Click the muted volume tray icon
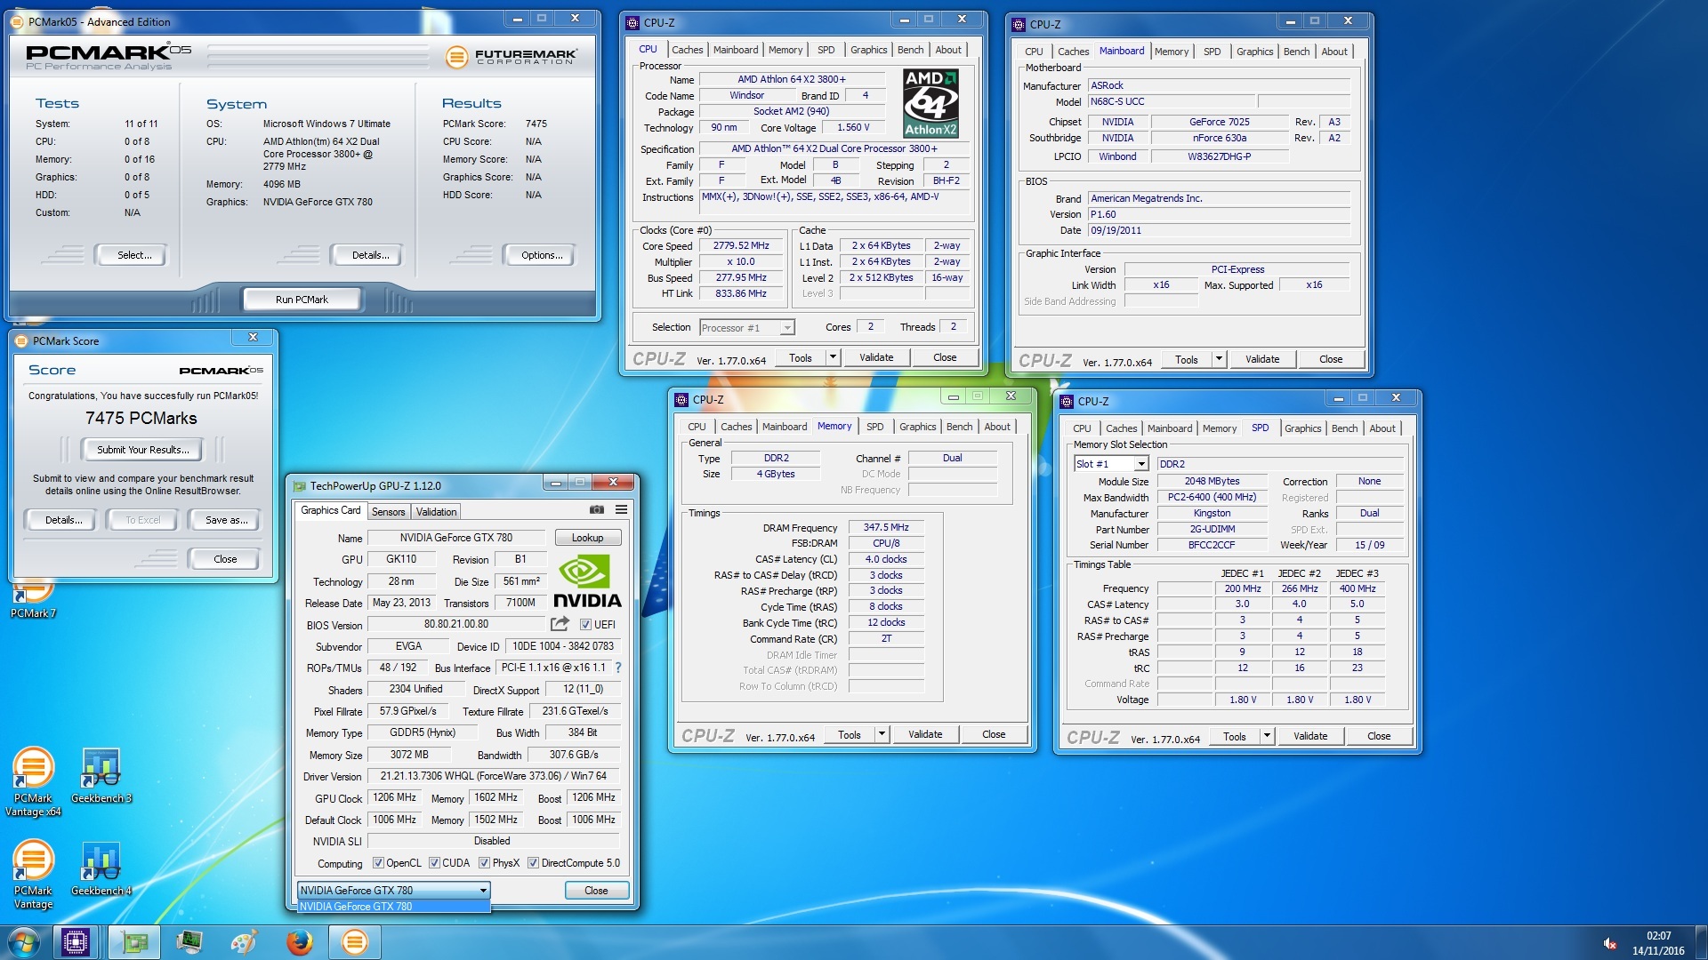The height and width of the screenshot is (960, 1708). (1609, 943)
